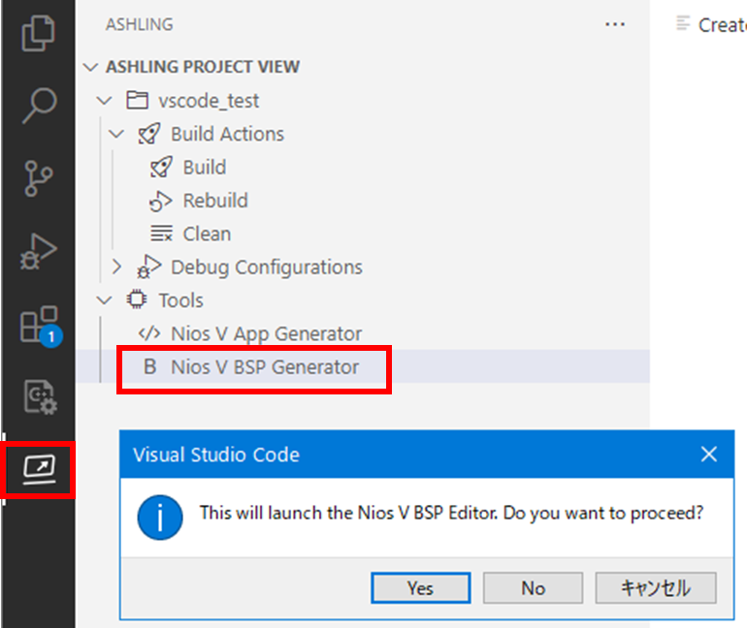
Task: Expand the Debug Configurations node
Action: pos(117,267)
